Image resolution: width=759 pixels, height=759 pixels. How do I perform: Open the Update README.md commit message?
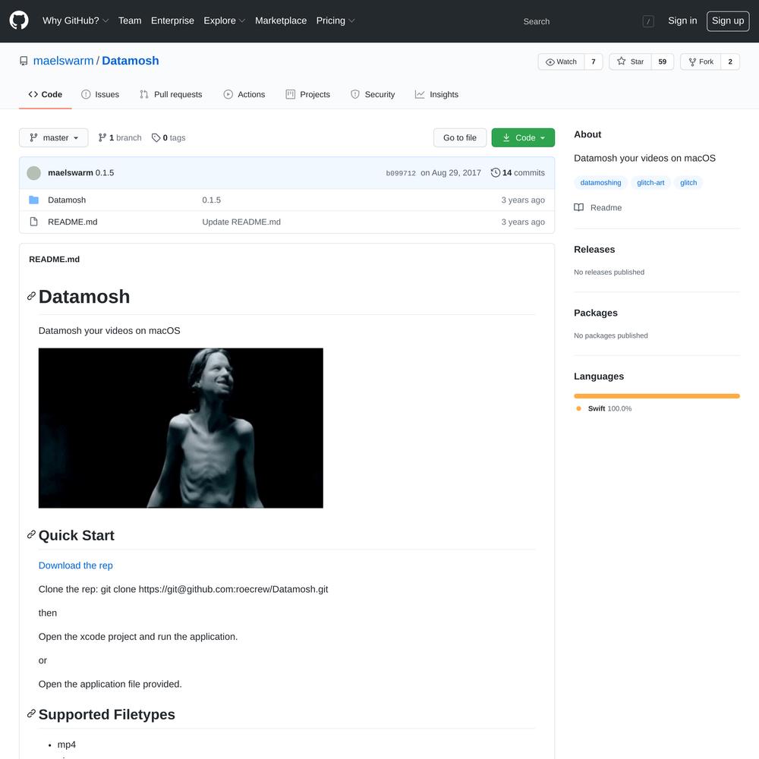tap(241, 222)
